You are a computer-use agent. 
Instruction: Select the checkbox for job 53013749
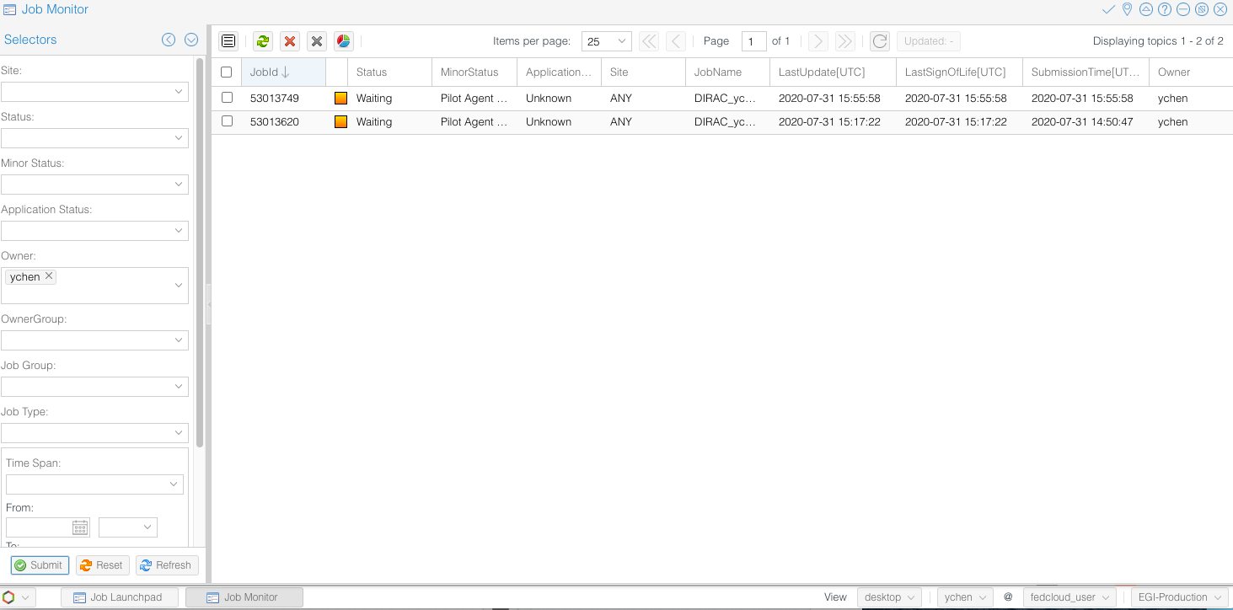click(x=226, y=97)
